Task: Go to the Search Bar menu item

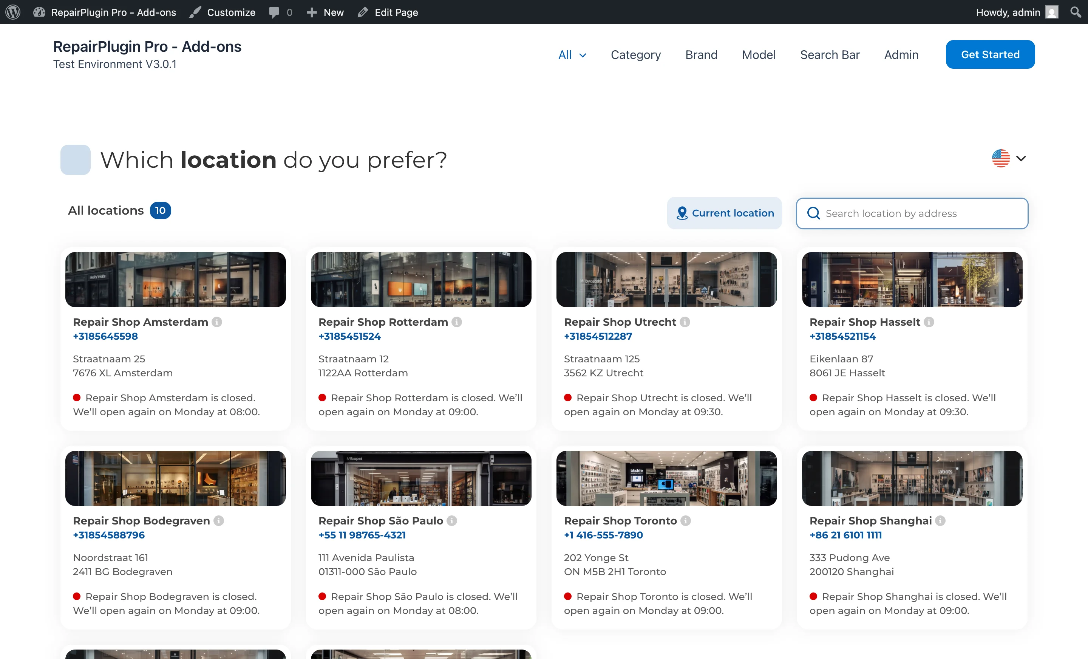Action: pos(829,55)
